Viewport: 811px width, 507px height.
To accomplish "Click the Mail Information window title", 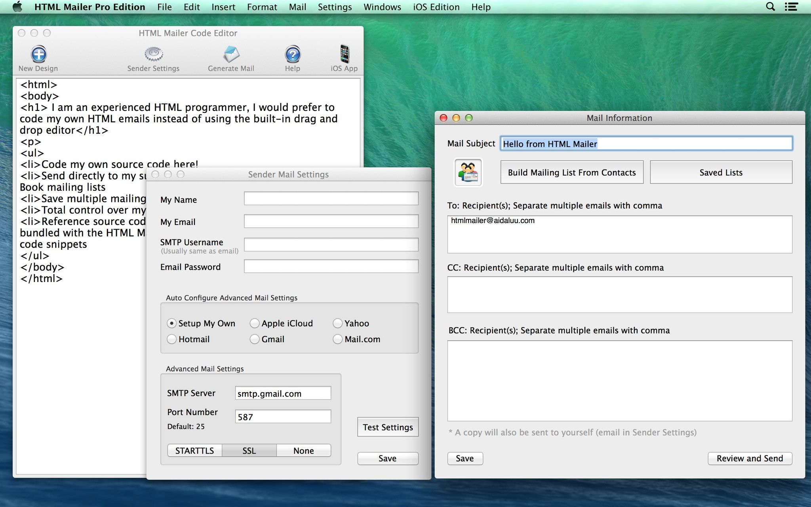I will point(619,118).
